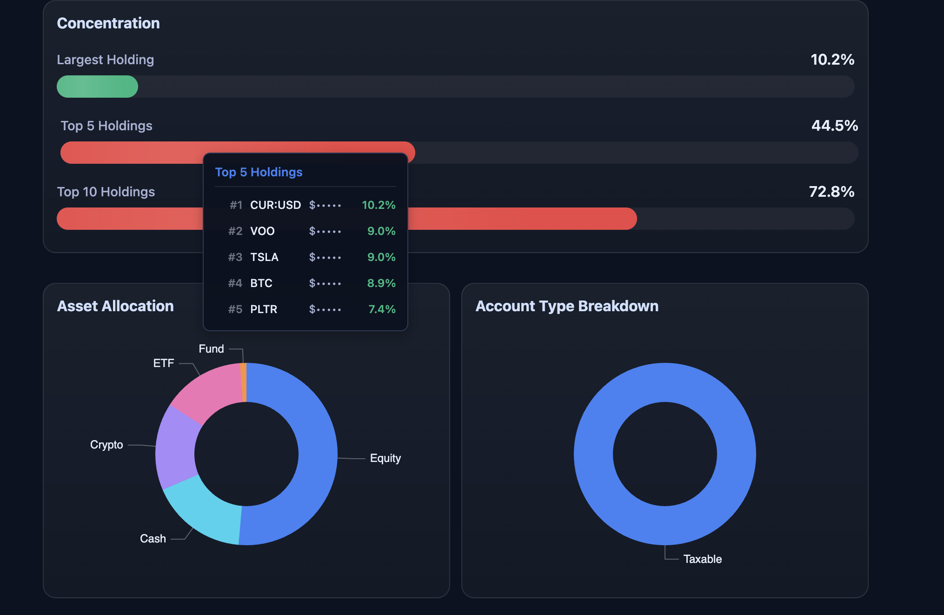The height and width of the screenshot is (615, 944).
Task: Click the Largest Holding progress bar
Action: click(97, 87)
